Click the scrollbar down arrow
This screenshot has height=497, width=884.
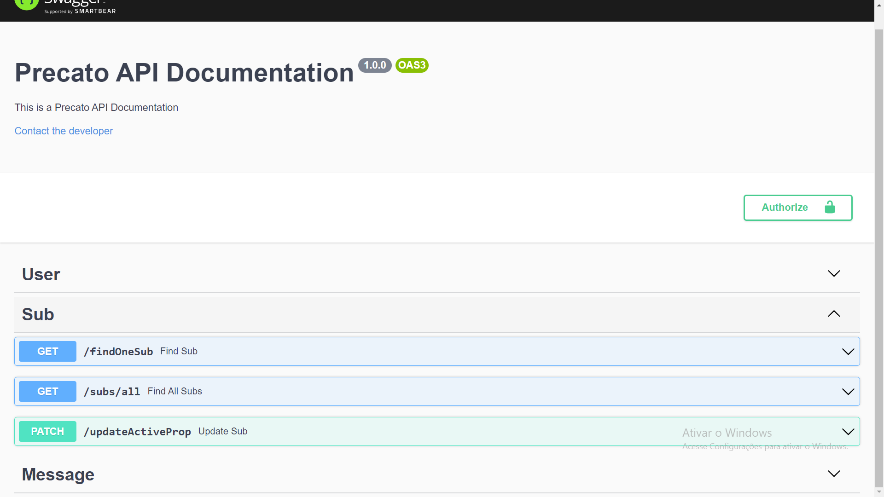(879, 492)
